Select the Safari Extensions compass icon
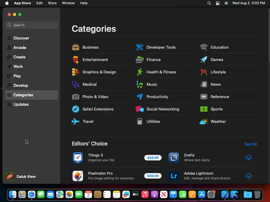 (x=76, y=109)
